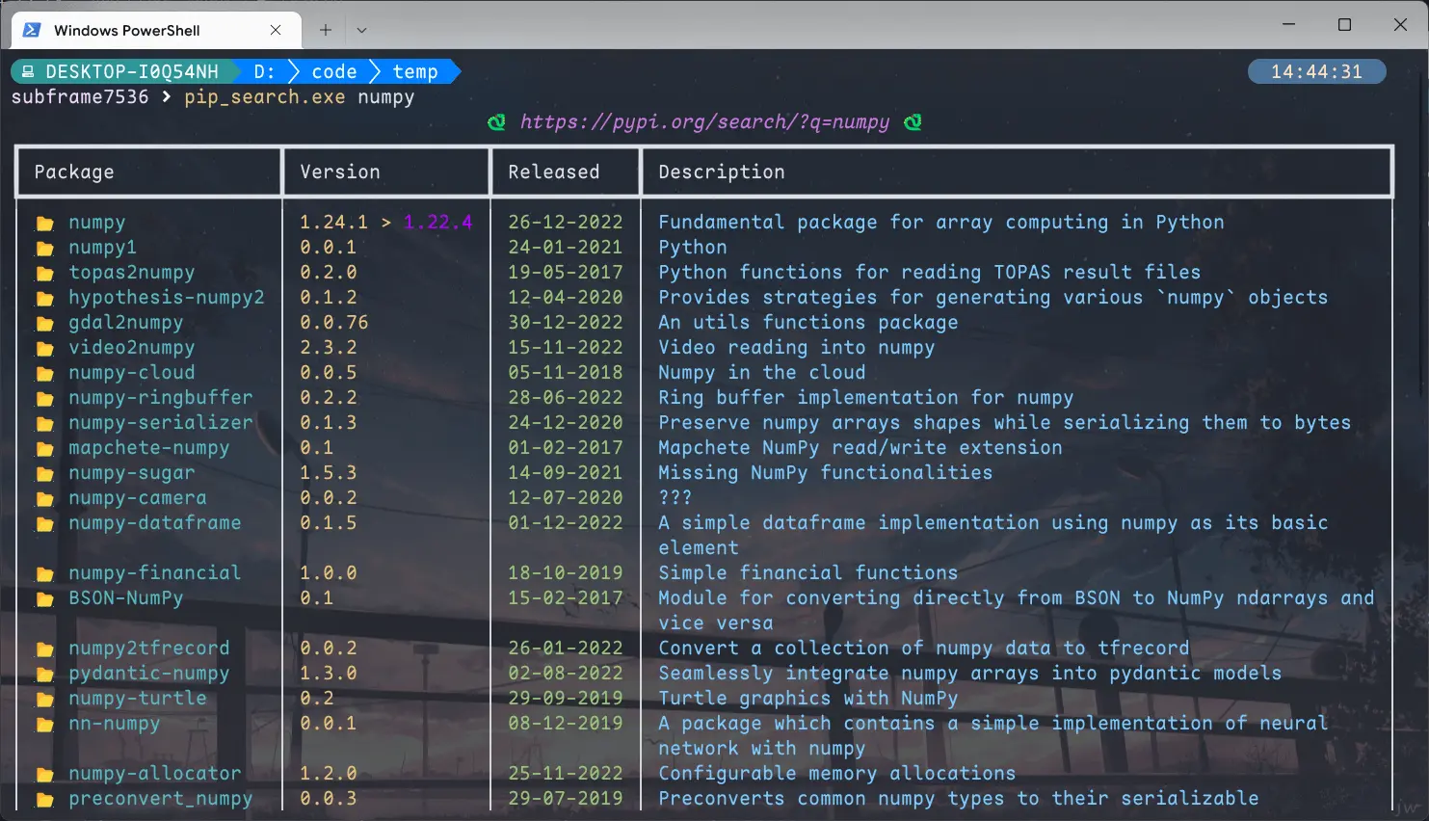Close the Windows PowerShell tab

pyautogui.click(x=276, y=30)
